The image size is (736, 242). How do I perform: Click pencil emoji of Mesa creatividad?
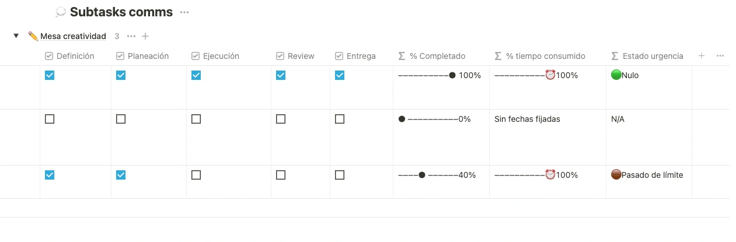pyautogui.click(x=33, y=36)
